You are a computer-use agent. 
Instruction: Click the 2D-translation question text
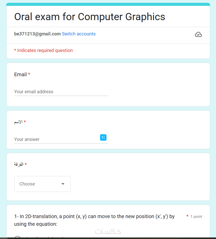[94, 220]
